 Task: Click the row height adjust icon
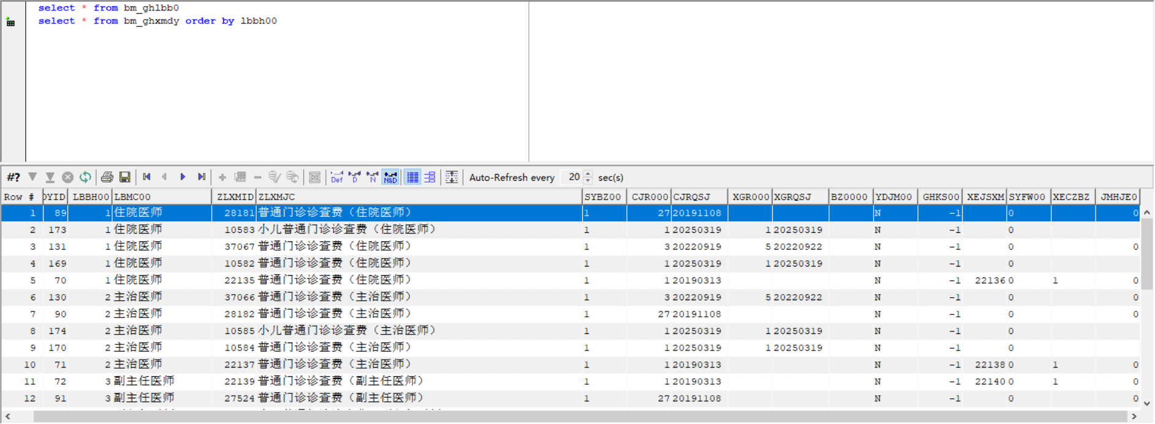pos(452,177)
